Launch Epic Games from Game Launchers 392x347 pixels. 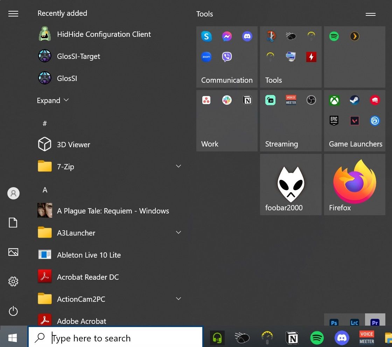pos(334,121)
